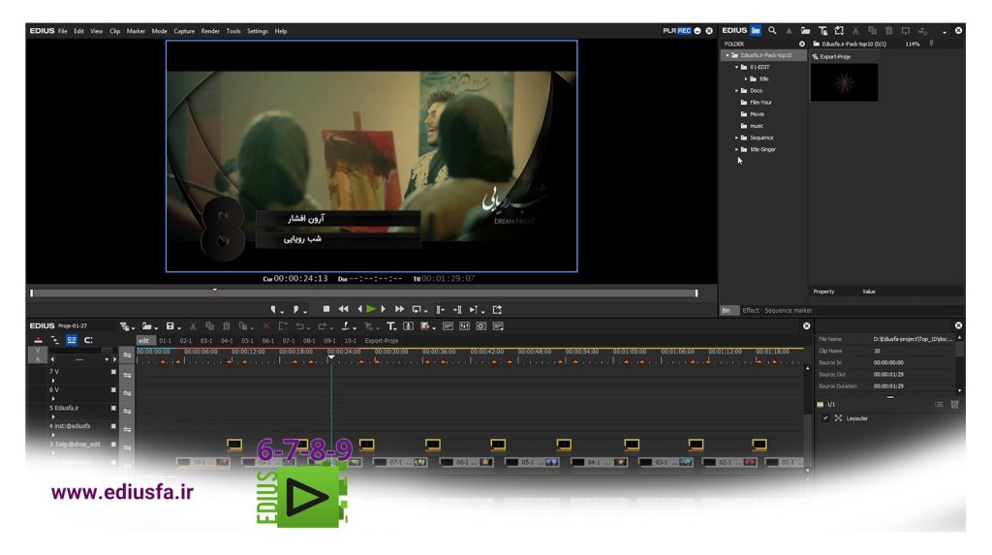Toggle the lock box on track 4 inst:@ediusfa
Screen dimensions: 992x555
(113, 426)
